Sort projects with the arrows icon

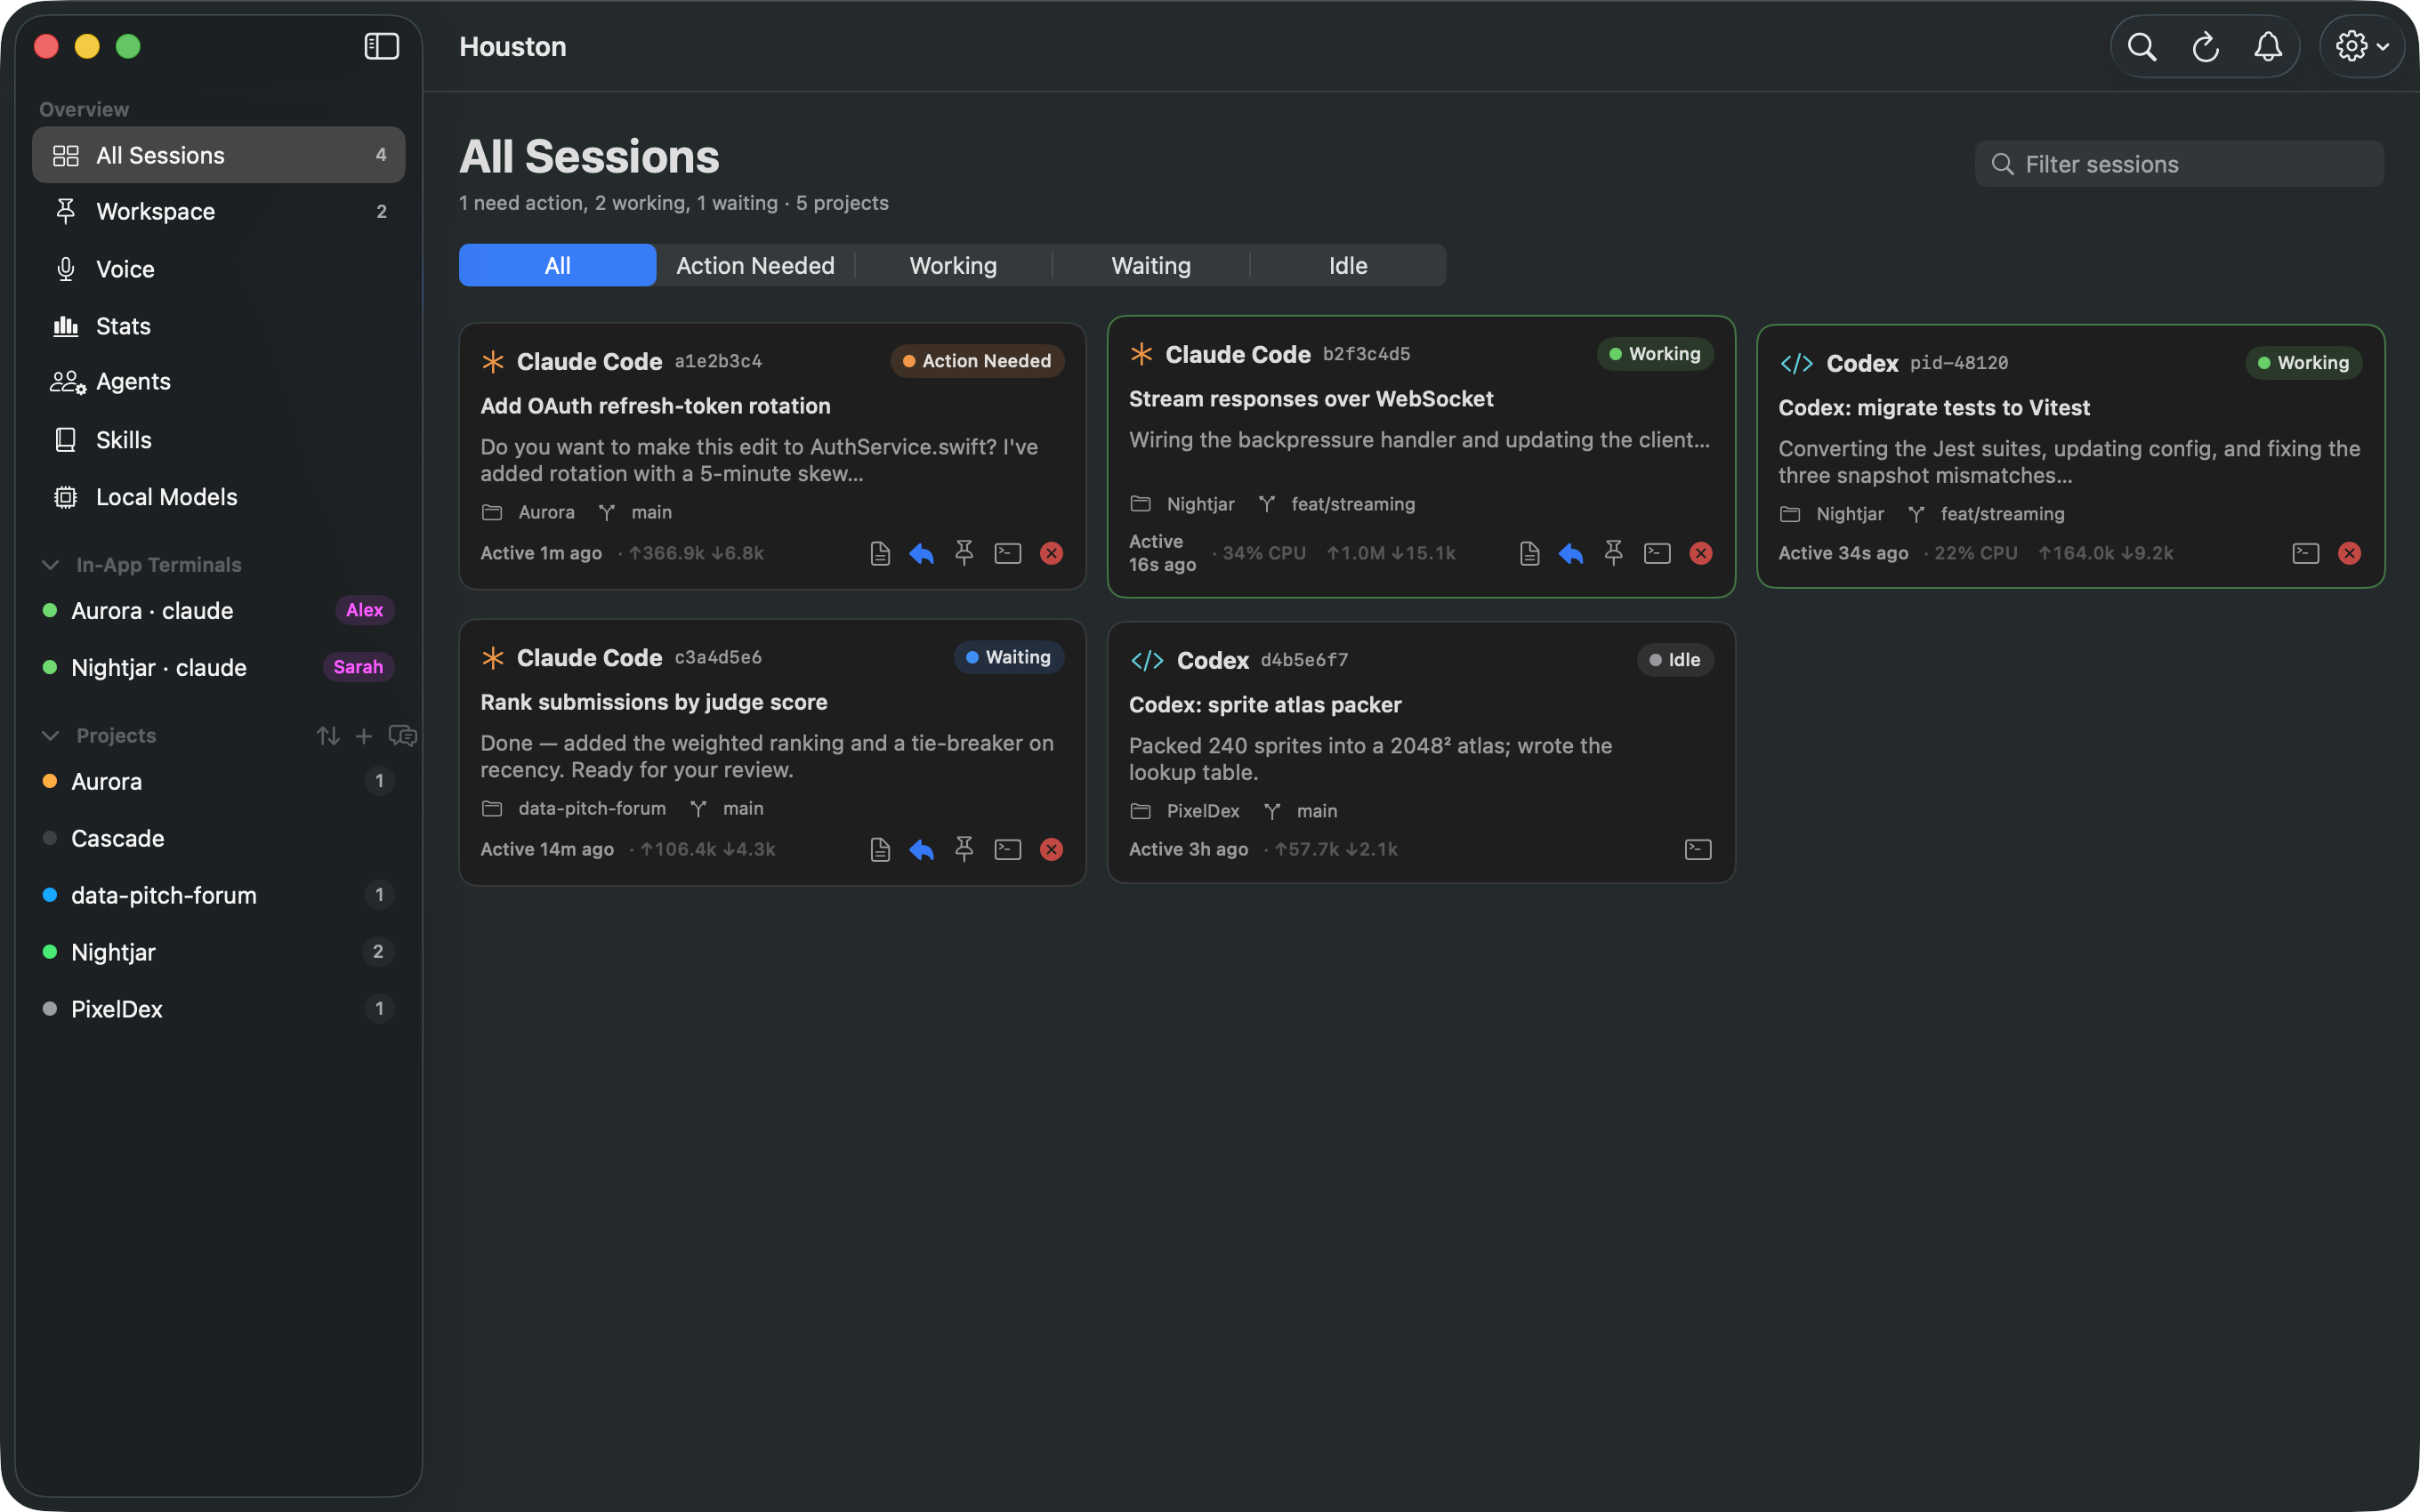(x=327, y=736)
